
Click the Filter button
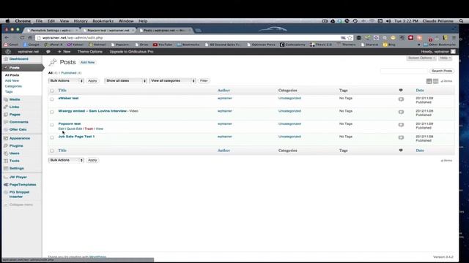pyautogui.click(x=204, y=81)
